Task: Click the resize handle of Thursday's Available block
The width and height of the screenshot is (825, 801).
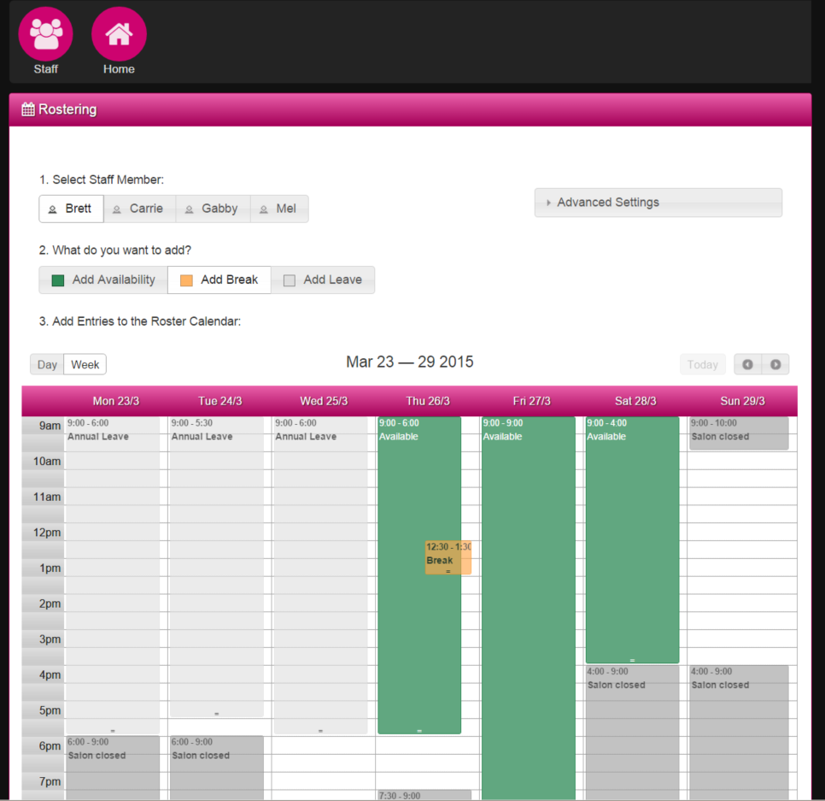Action: pos(419,731)
